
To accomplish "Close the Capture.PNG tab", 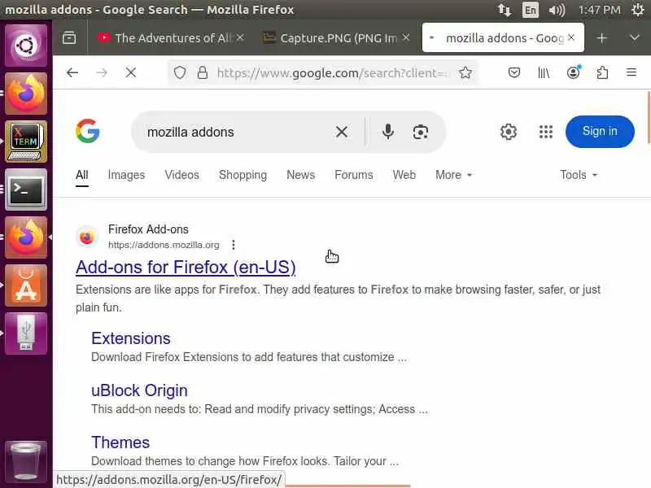I will click(406, 37).
